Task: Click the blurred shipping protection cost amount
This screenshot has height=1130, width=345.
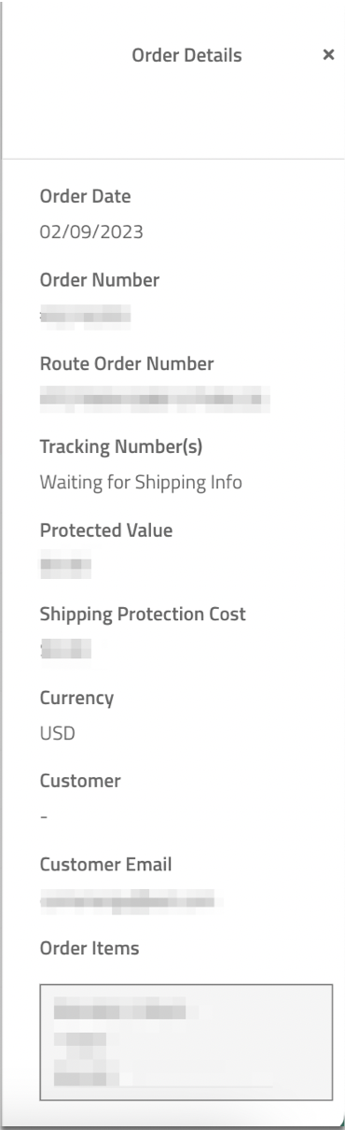Action: point(65,650)
